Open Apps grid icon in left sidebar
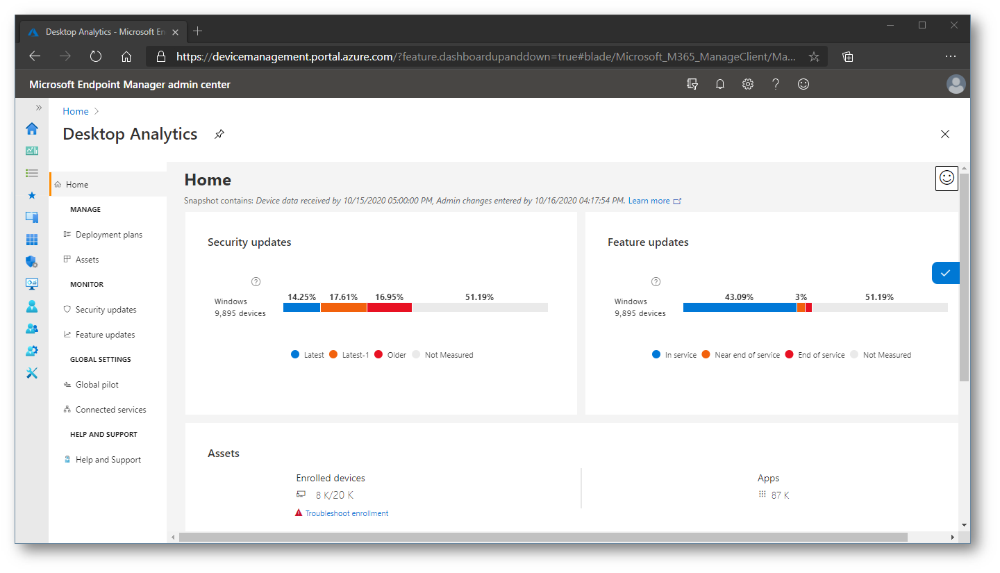The image size is (1000, 573). click(x=32, y=240)
